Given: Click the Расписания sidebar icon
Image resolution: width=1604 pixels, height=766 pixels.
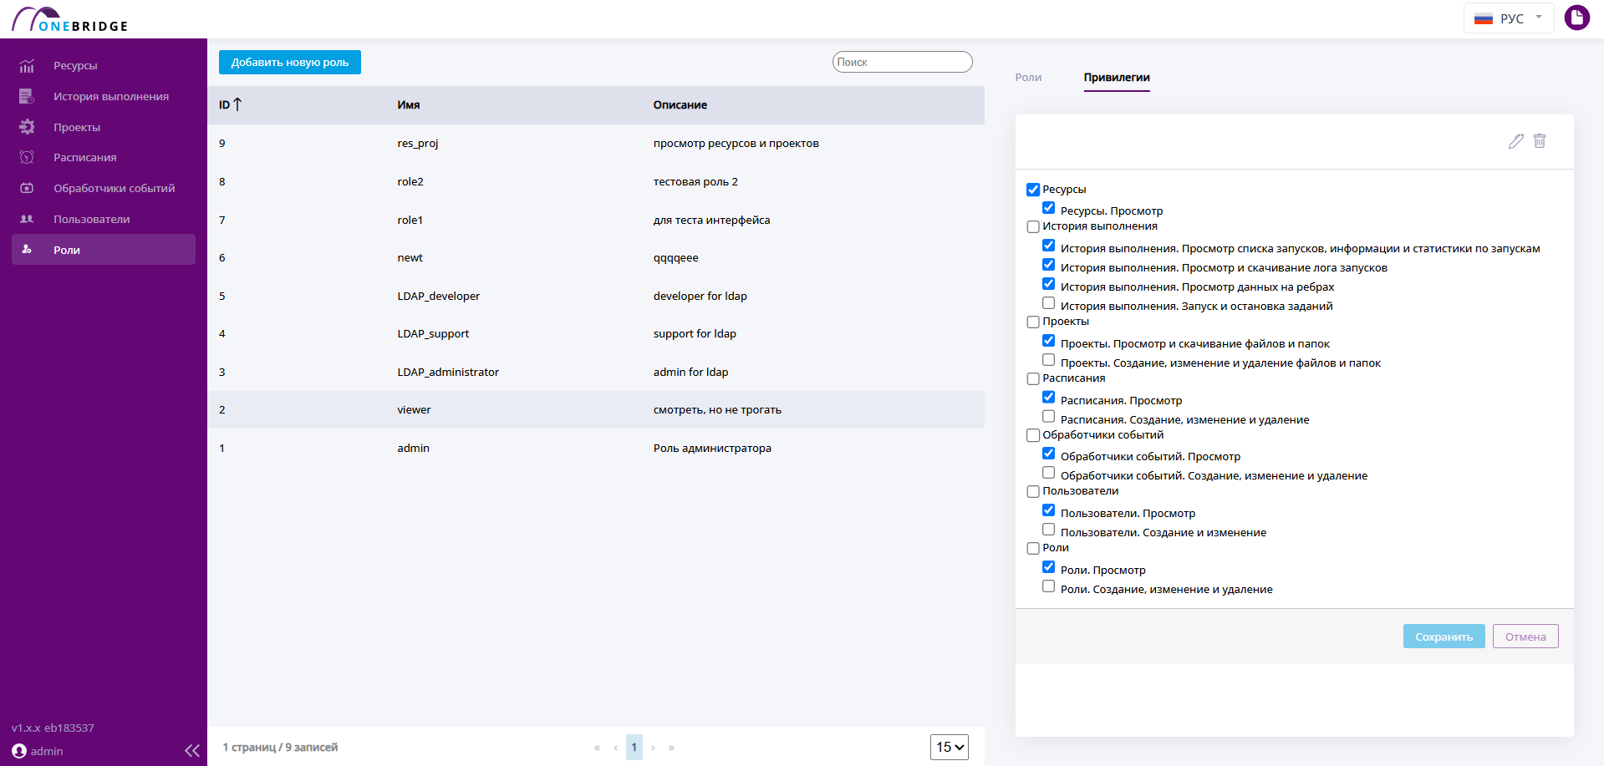Looking at the screenshot, I should [x=27, y=158].
